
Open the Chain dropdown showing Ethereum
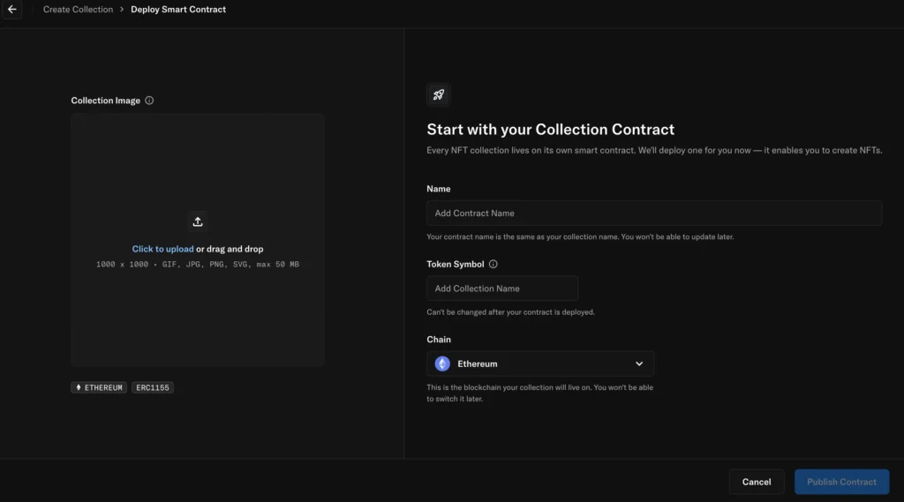tap(540, 363)
